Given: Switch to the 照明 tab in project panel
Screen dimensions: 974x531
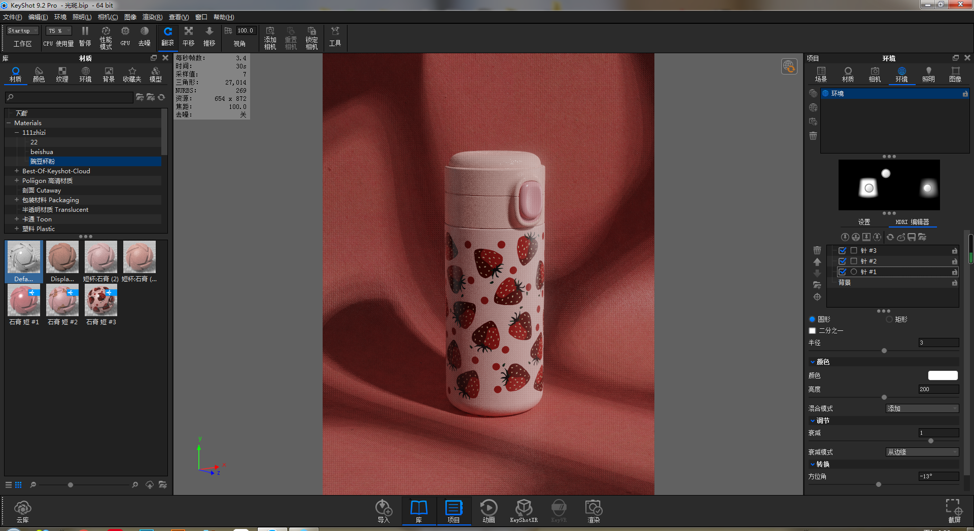Looking at the screenshot, I should 928,74.
